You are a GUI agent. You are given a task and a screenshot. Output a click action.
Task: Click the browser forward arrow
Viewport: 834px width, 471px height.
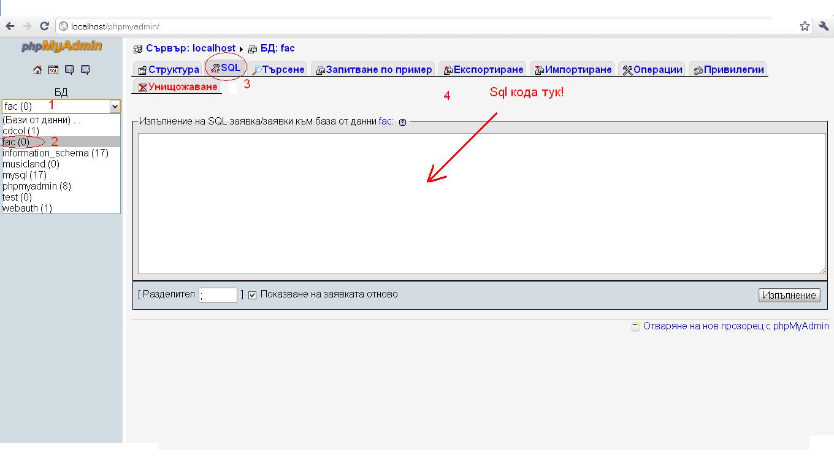point(27,26)
